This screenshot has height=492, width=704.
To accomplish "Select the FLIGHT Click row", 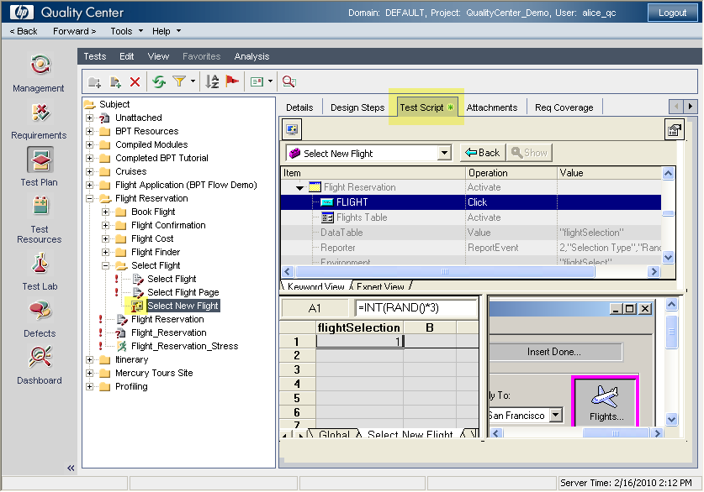I will (470, 202).
